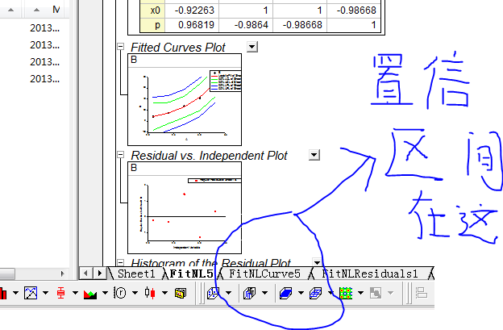
Task: Click the M column header in left panel
Action: click(56, 10)
